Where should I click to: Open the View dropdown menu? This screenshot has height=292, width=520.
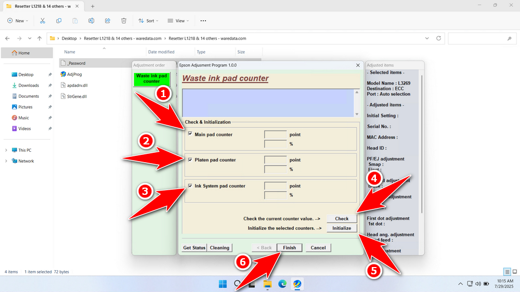(x=178, y=21)
